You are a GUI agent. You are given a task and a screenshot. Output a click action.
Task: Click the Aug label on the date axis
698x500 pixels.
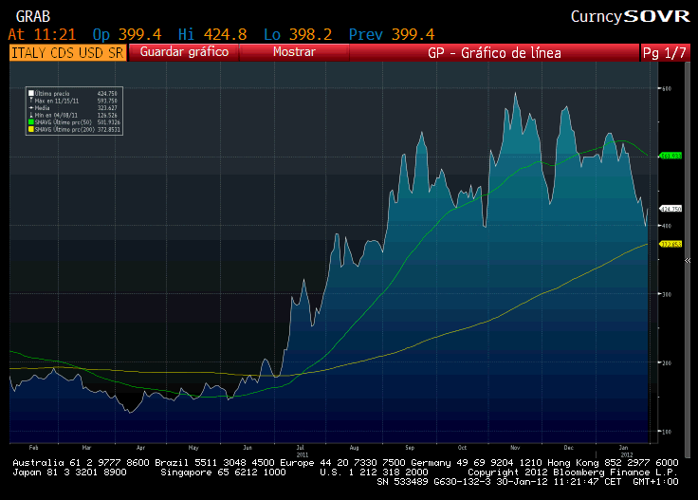354,448
